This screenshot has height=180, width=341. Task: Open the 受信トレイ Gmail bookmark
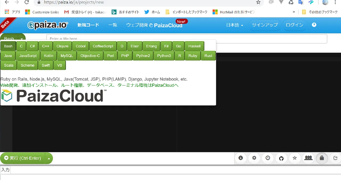tap(85, 12)
